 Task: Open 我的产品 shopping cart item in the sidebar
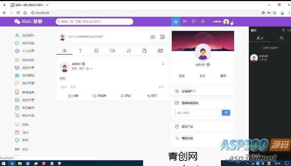25,115
